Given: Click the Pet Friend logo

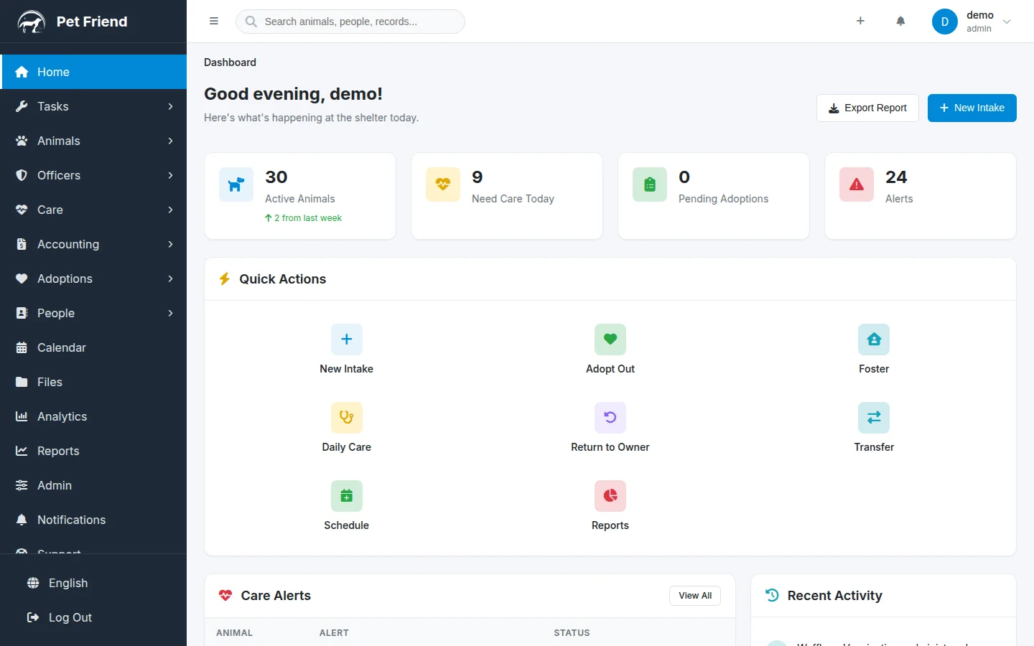Looking at the screenshot, I should (72, 21).
